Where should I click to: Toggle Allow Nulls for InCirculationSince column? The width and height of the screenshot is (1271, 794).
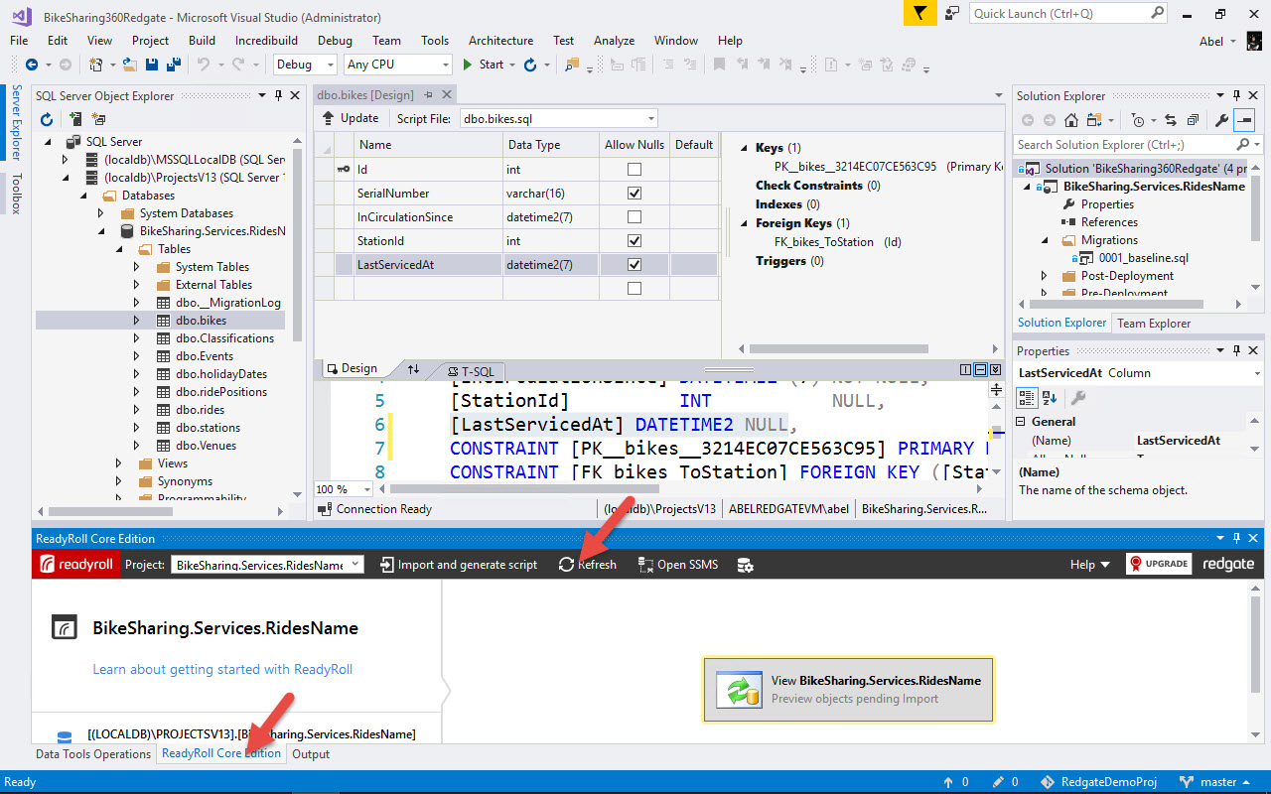[635, 217]
